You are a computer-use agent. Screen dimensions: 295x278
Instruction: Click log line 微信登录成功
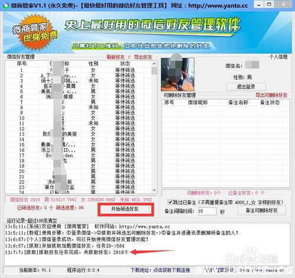(x=77, y=239)
